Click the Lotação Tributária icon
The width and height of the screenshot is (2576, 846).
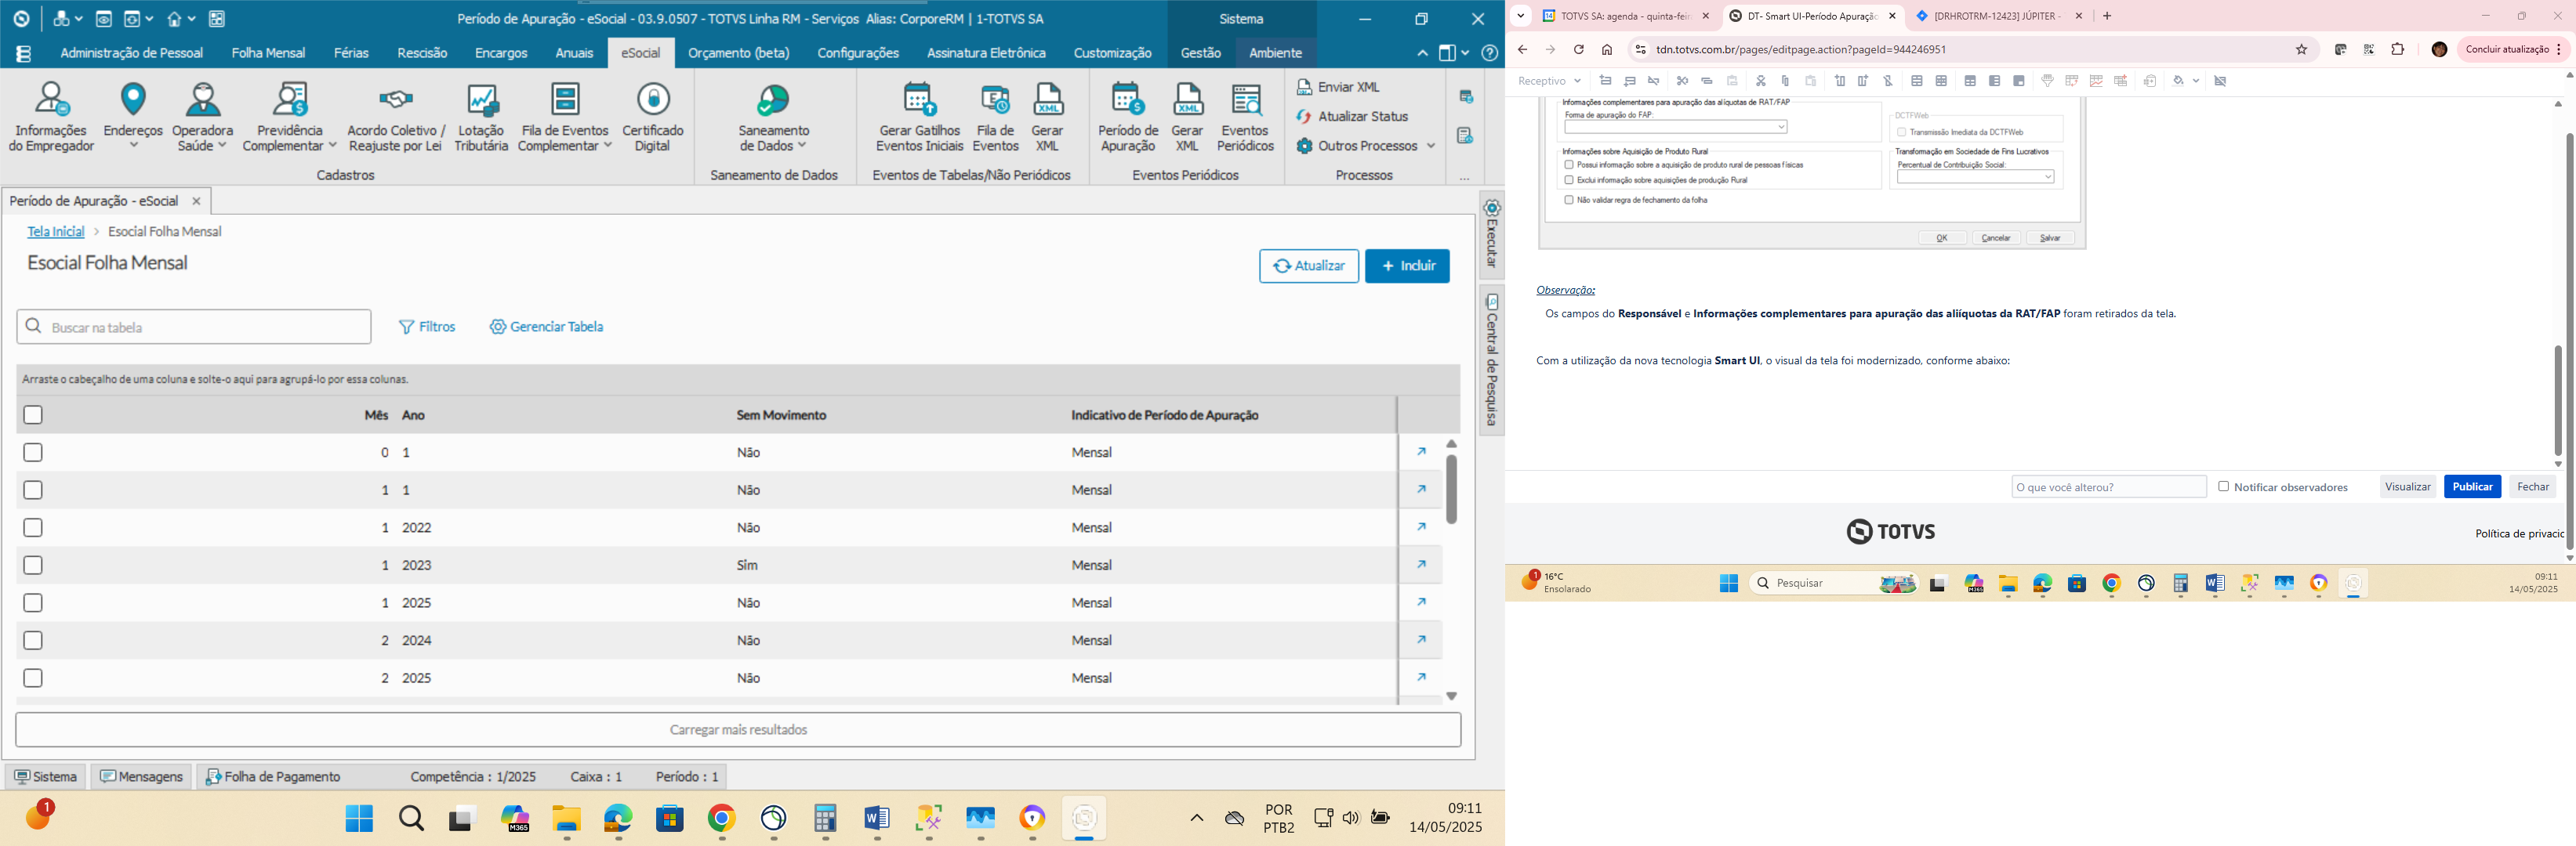click(x=481, y=100)
